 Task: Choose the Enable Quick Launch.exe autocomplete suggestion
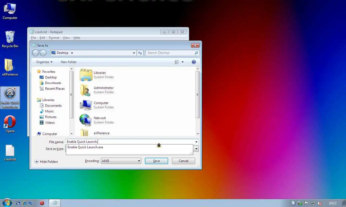129,147
